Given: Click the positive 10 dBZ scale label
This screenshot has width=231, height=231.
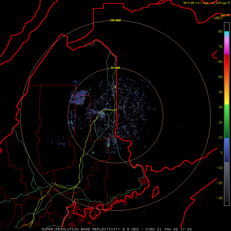Looking at the screenshot, I should pyautogui.click(x=220, y=138).
